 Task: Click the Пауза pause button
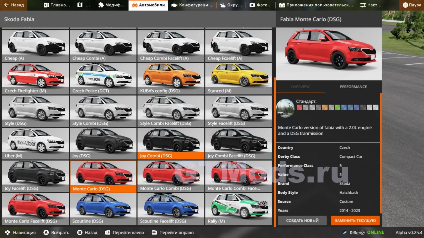point(411,5)
